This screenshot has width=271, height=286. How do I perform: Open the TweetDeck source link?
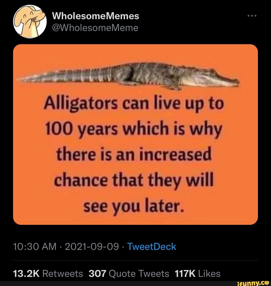point(151,246)
